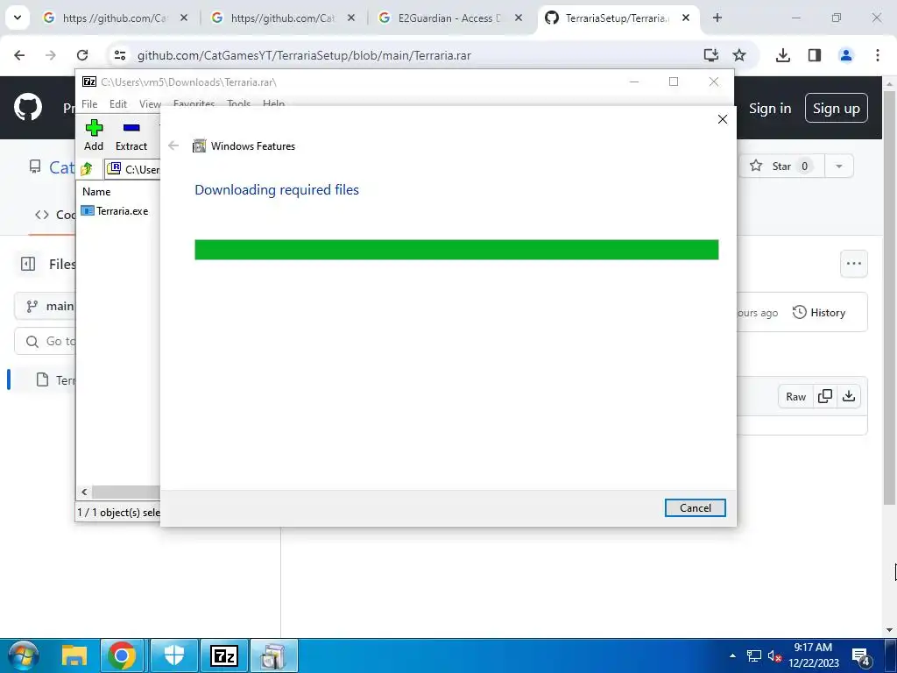The height and width of the screenshot is (673, 897).
Task: Click the Raw button
Action: pyautogui.click(x=795, y=397)
